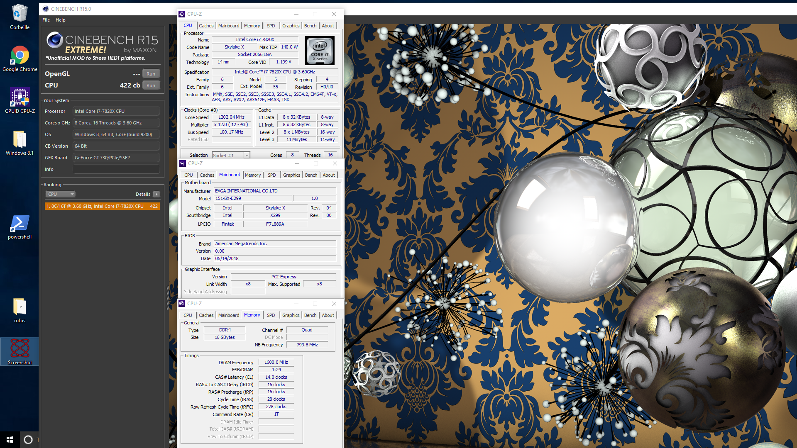The height and width of the screenshot is (448, 797).
Task: Select Graphics tab in middle CPU-Z window
Action: (292, 175)
